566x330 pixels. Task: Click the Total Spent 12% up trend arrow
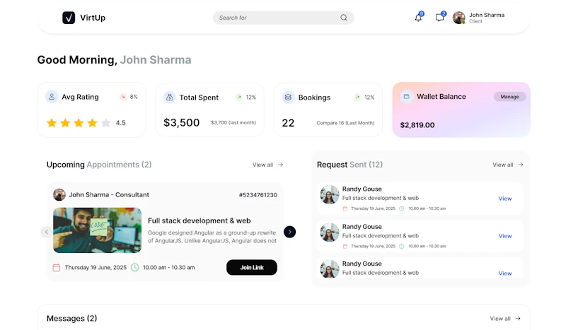238,97
